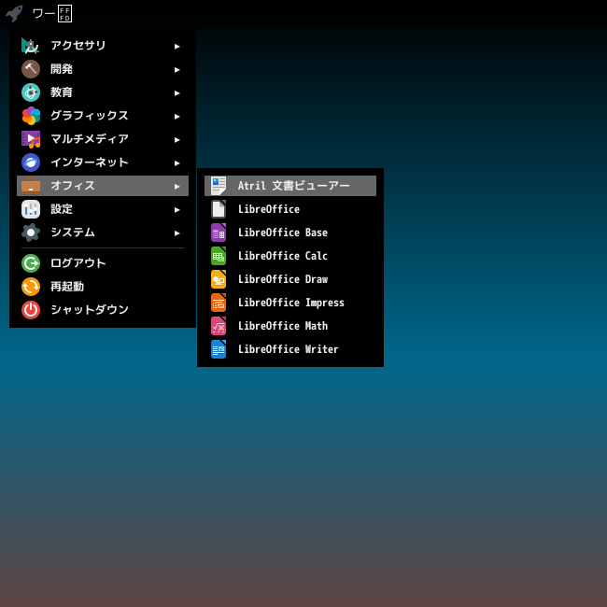Screen dimensions: 607x607
Task: Expand the グラフィックス submenu arrow
Action: coord(176,116)
